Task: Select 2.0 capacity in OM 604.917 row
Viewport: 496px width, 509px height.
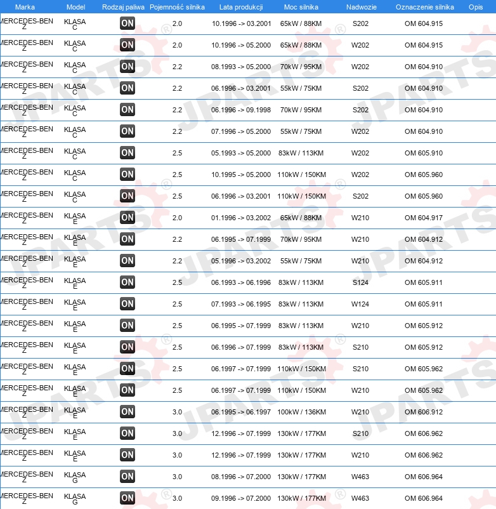Action: pyautogui.click(x=177, y=218)
